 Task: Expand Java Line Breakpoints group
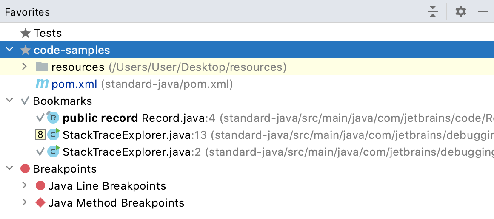(x=25, y=186)
